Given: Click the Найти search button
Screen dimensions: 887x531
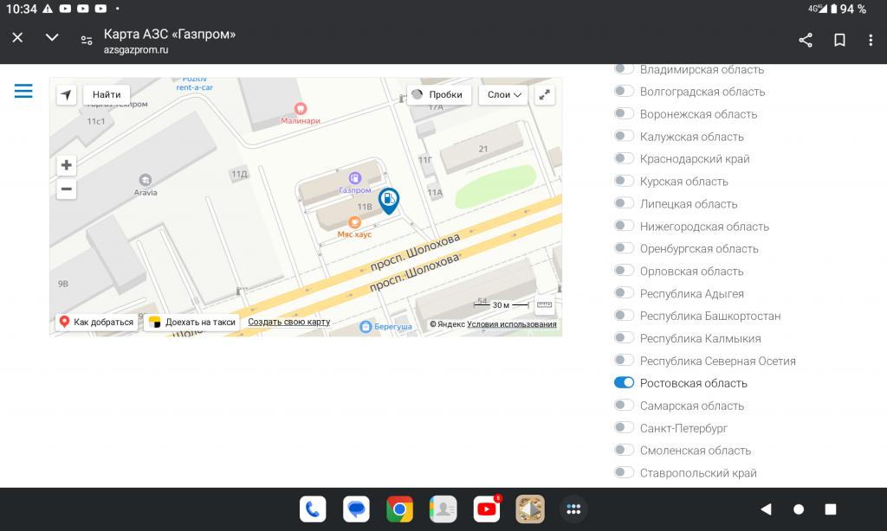Looking at the screenshot, I should point(107,94).
